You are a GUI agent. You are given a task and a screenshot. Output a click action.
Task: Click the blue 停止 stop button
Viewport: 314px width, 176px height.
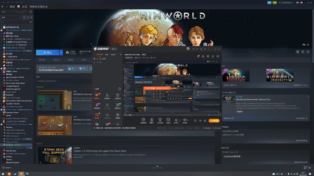[48, 53]
